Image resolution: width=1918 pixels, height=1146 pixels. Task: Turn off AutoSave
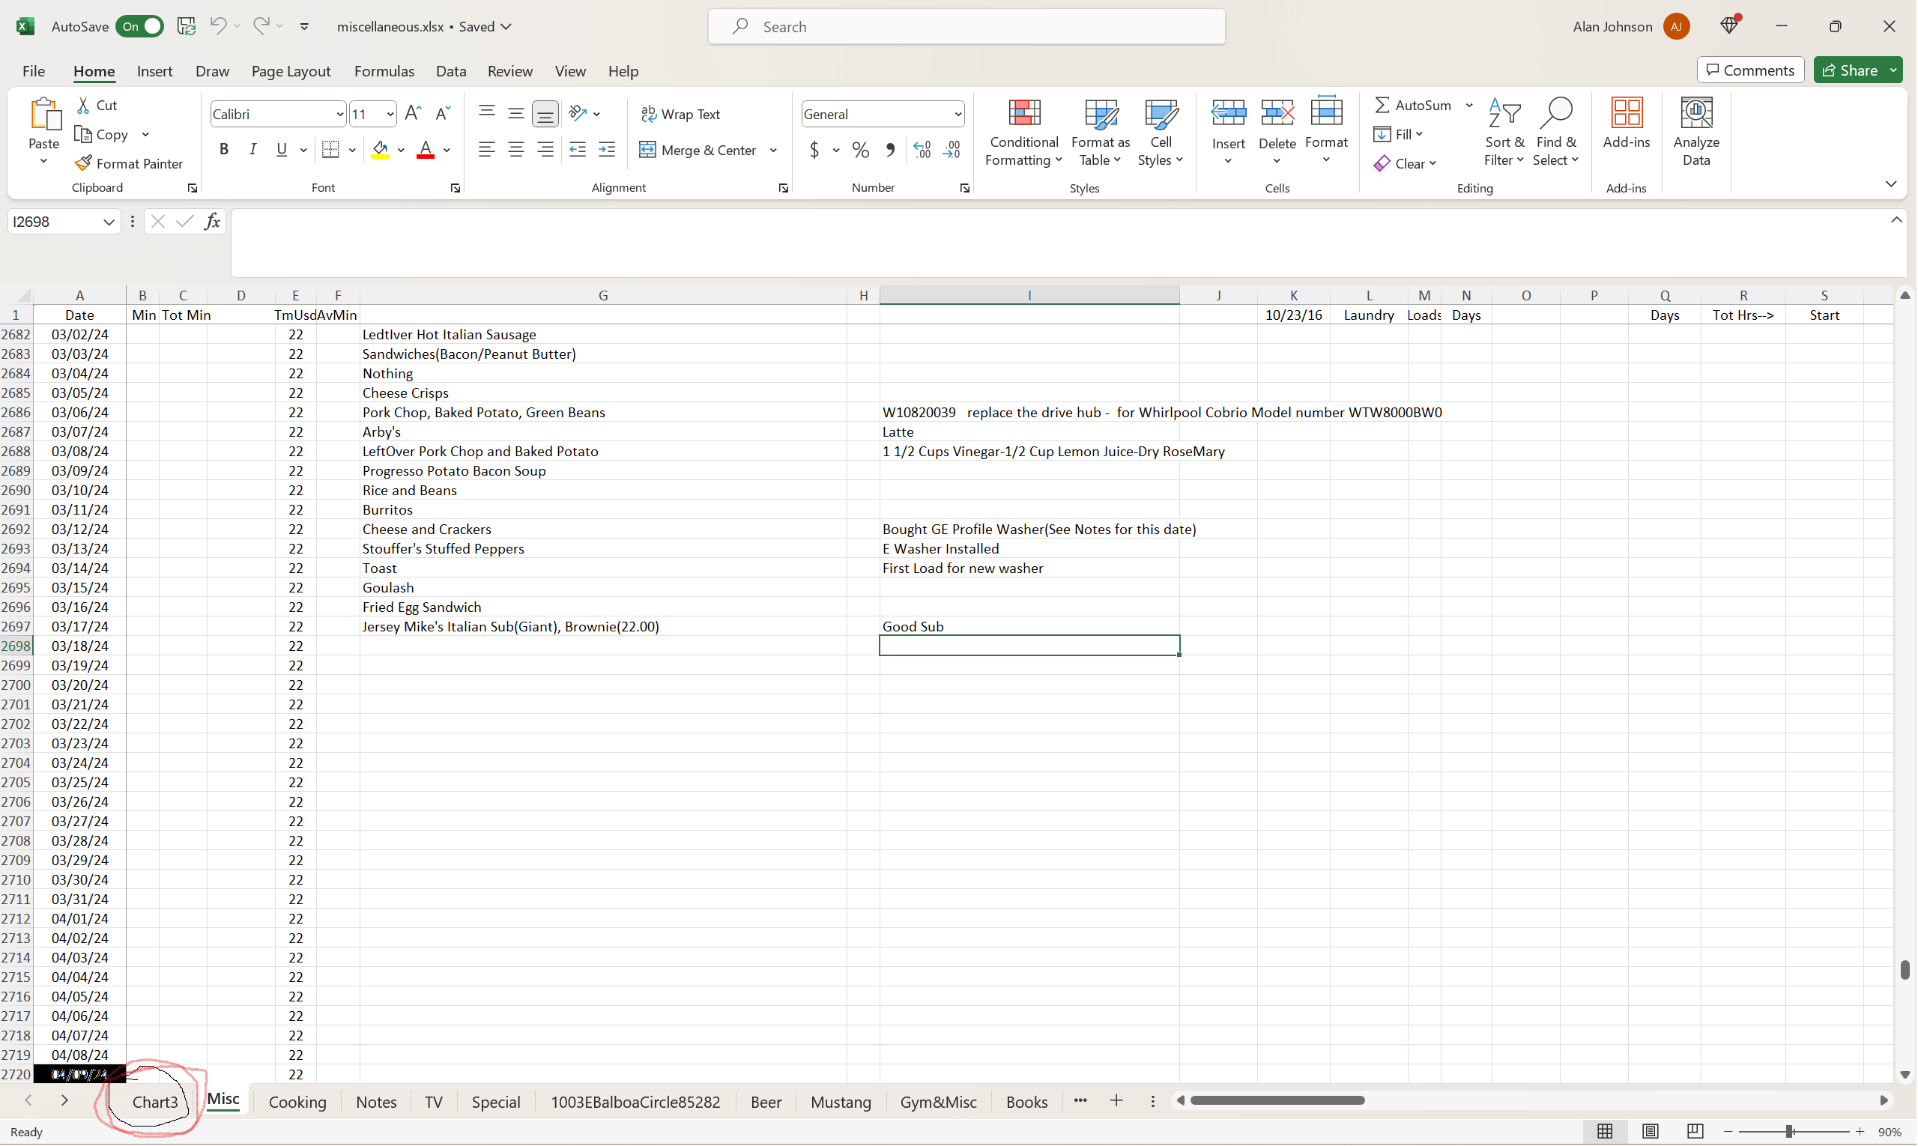(x=139, y=25)
